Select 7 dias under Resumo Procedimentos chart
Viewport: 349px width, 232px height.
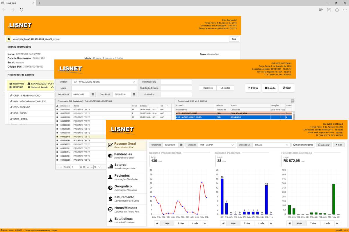tap(181, 223)
